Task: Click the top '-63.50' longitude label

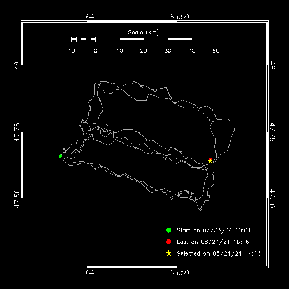Action: coord(177,17)
